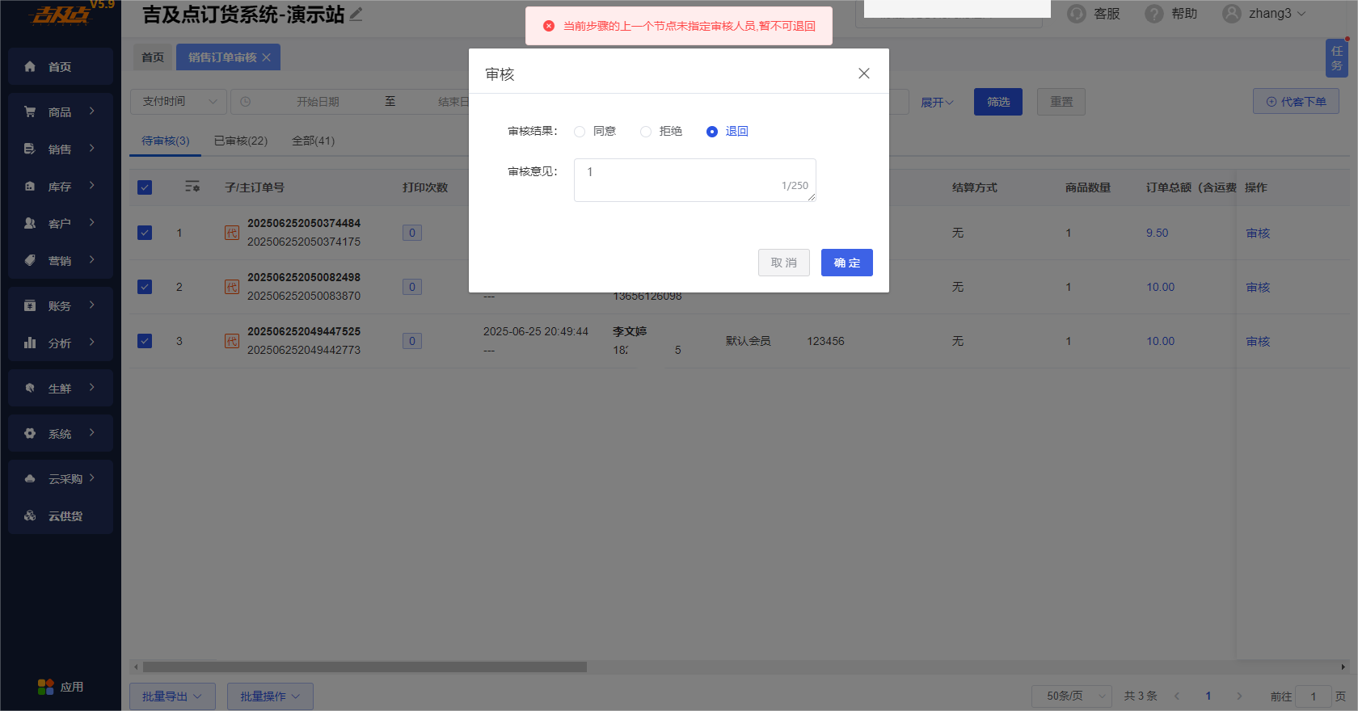Click the 审核意见 text area
The width and height of the screenshot is (1358, 711).
click(x=694, y=179)
